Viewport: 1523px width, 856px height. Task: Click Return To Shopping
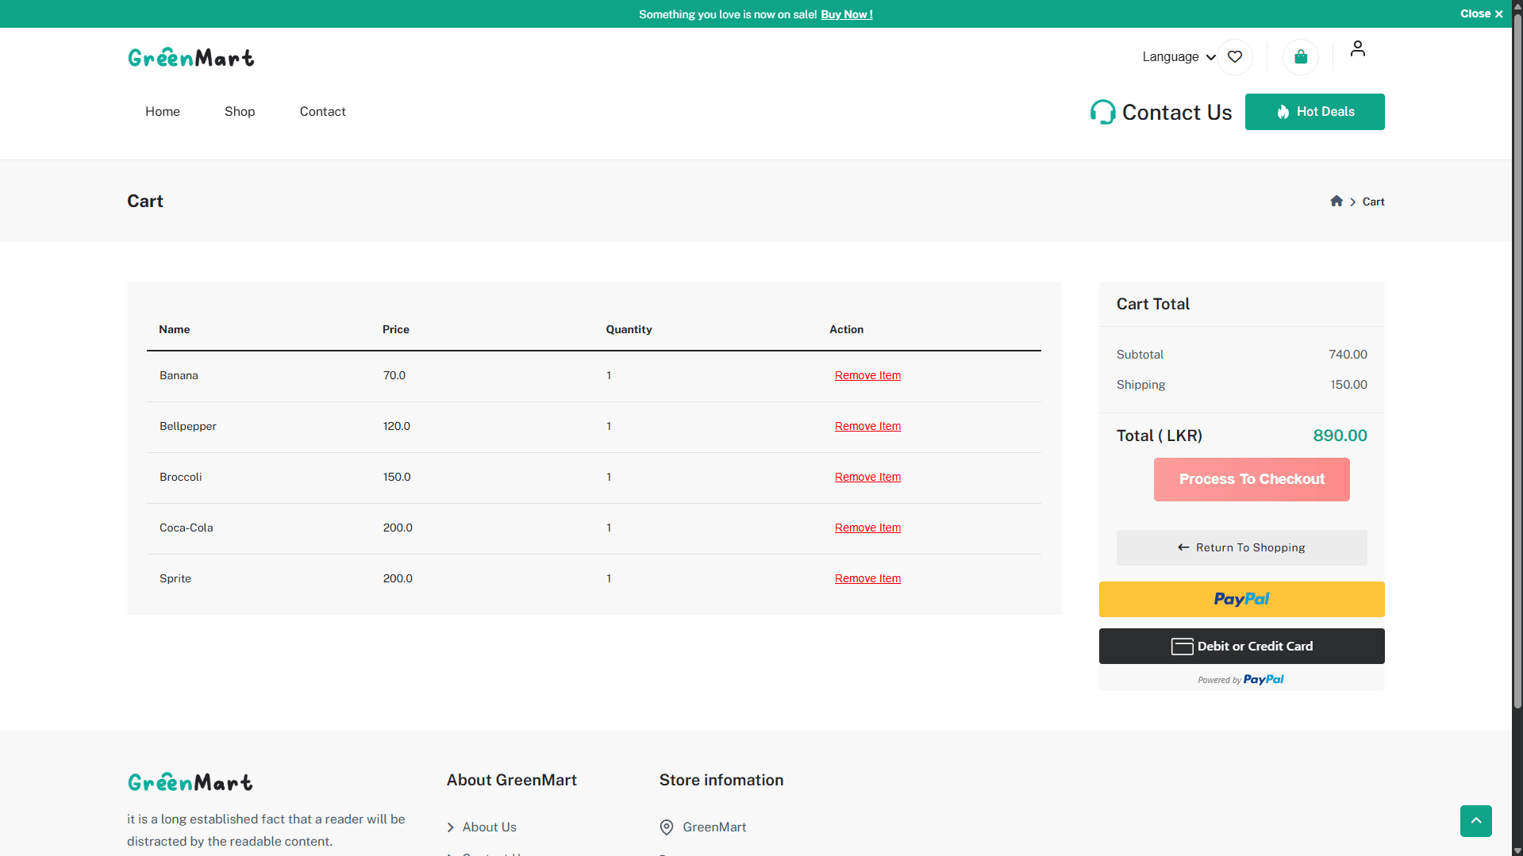(1240, 547)
